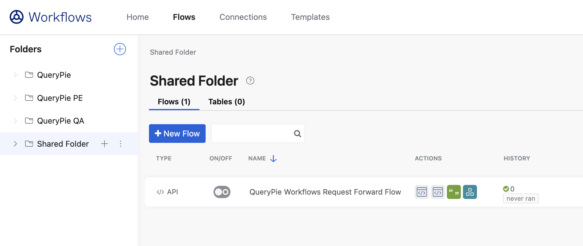Switch to the Tables (0) tab
This screenshot has width=583, height=246.
[226, 102]
